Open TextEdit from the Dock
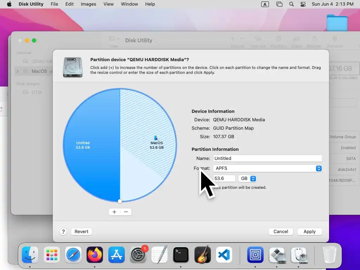 pos(159,255)
